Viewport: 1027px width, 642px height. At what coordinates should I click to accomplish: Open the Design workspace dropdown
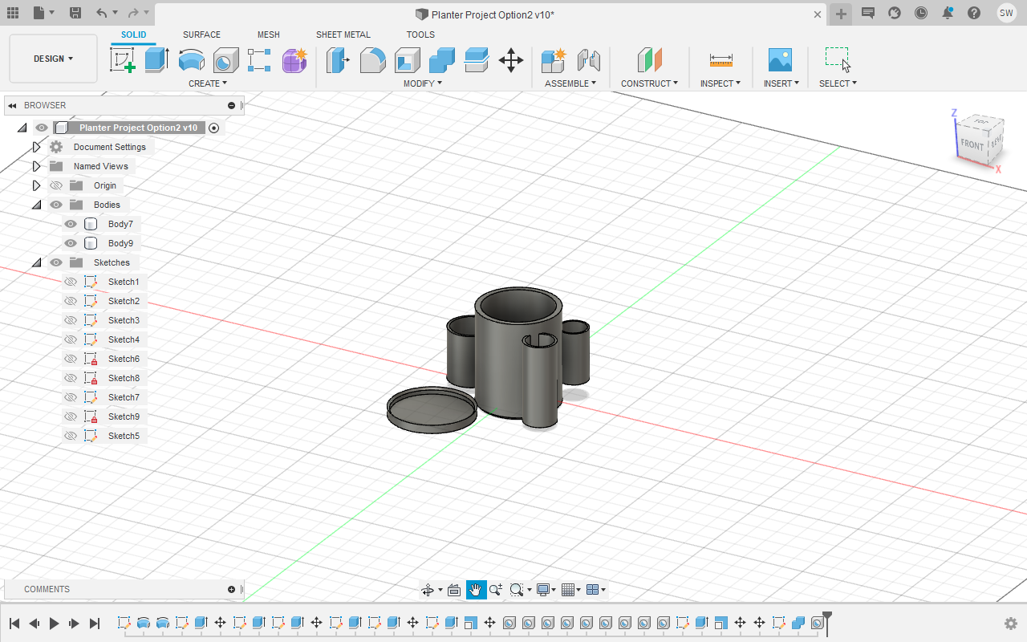(53, 59)
